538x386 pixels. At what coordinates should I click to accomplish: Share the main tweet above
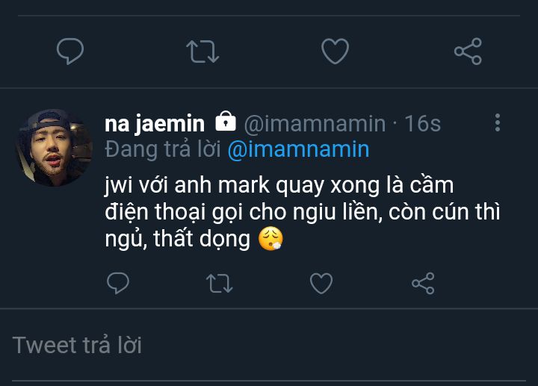click(468, 52)
